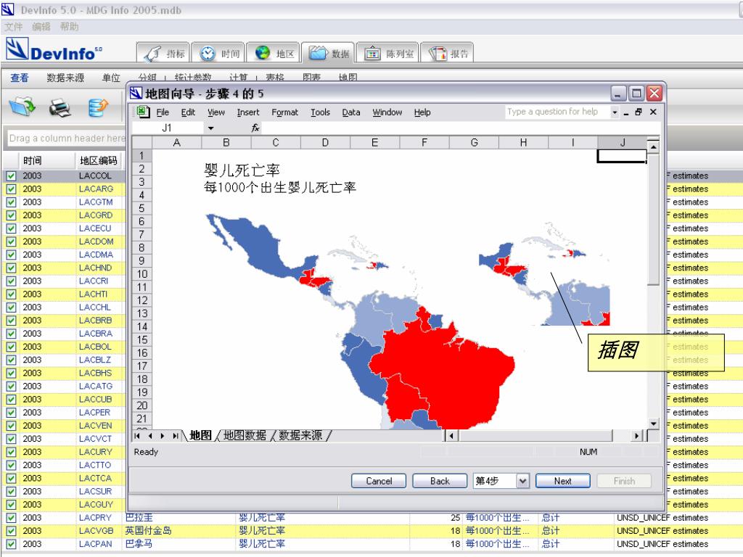Click the vertical scrollbar down arrow in the sheet

tap(654, 424)
